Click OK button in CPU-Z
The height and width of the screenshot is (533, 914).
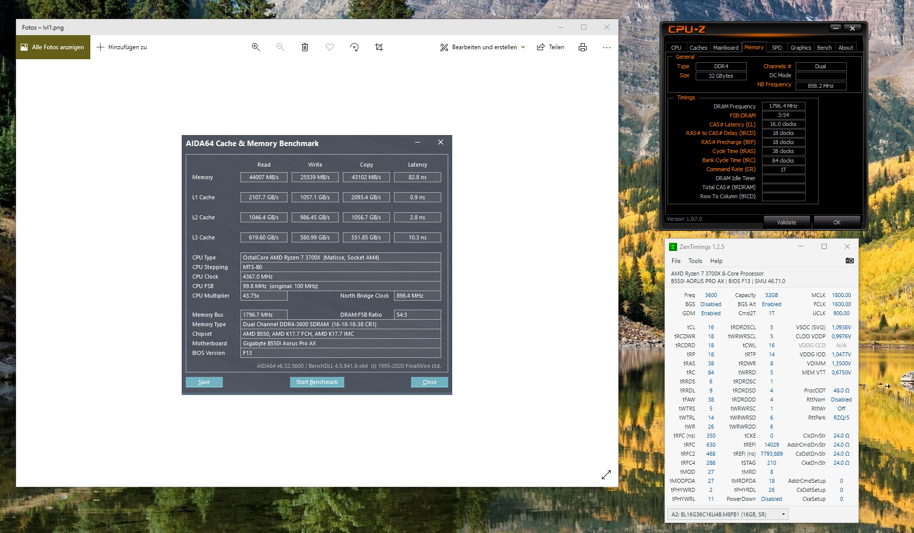click(x=837, y=222)
